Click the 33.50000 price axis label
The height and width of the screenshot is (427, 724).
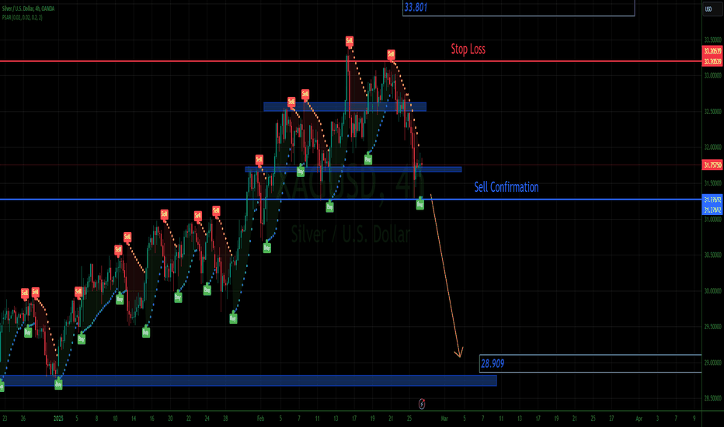[712, 40]
